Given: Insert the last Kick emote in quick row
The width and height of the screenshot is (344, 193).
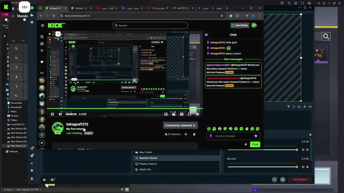Looking at the screenshot, I should pos(258,129).
